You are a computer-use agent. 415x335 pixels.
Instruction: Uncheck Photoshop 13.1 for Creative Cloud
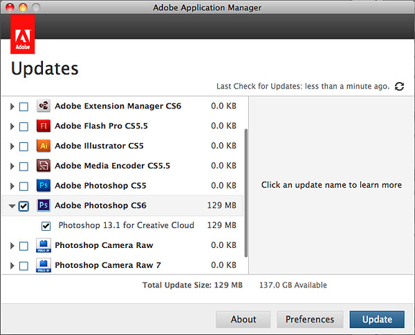[x=46, y=226]
